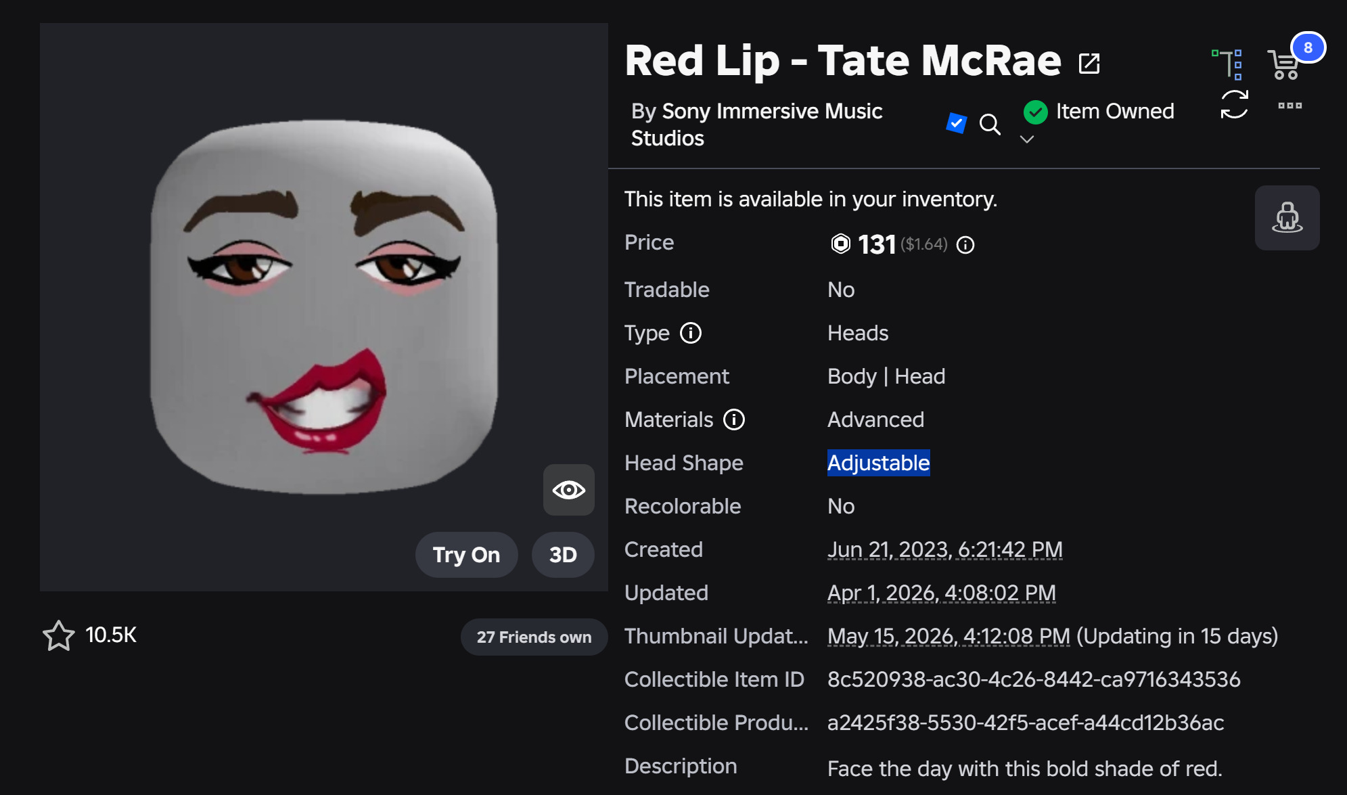Click the highlighted Adjustable head shape value
The width and height of the screenshot is (1347, 795).
point(879,463)
